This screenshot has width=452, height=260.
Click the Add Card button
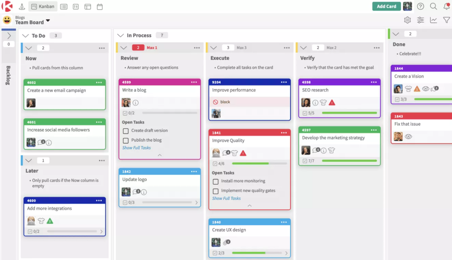coord(386,6)
